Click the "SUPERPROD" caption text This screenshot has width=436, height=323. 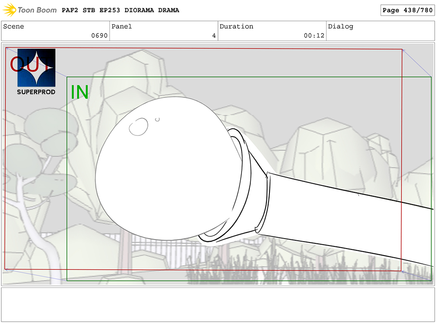click(x=36, y=92)
